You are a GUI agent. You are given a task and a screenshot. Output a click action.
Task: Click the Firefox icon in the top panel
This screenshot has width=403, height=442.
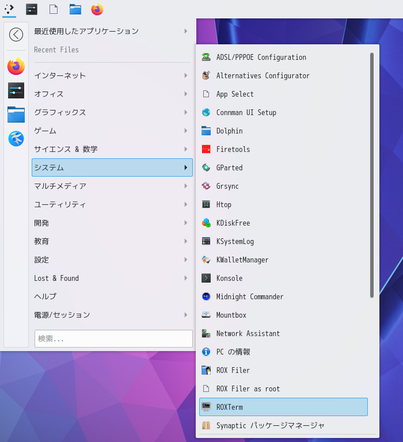coord(97,9)
